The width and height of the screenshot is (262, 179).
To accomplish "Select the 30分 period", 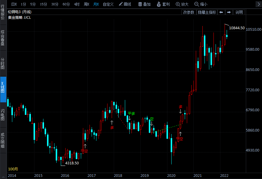I will tap(55, 4).
